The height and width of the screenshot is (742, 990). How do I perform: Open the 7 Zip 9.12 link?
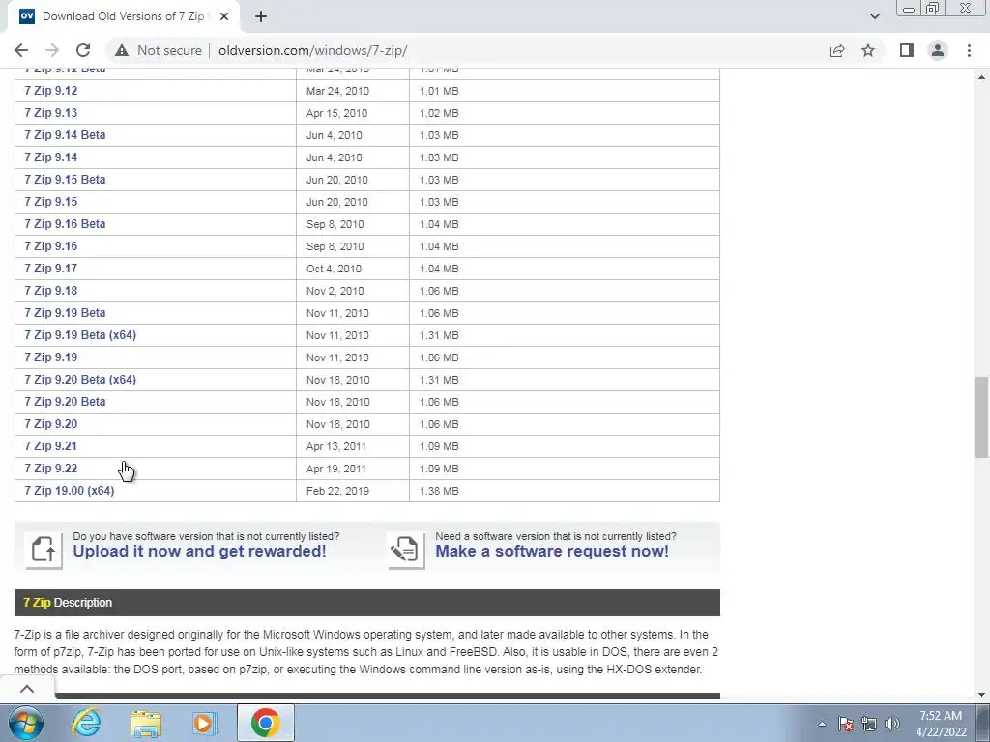51,91
